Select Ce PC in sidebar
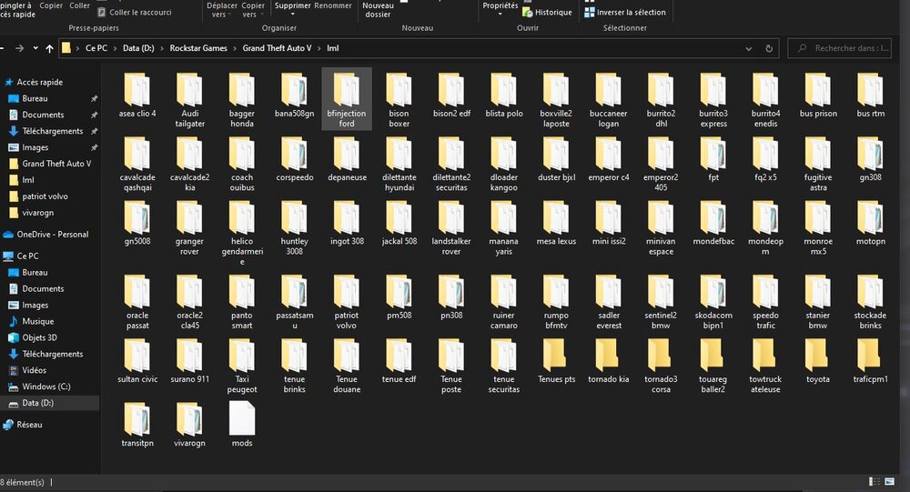The height and width of the screenshot is (492, 910). [27, 256]
